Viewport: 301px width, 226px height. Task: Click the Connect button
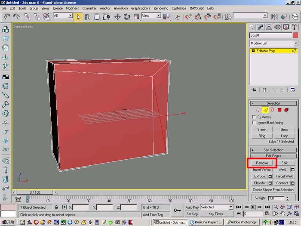pos(282,183)
